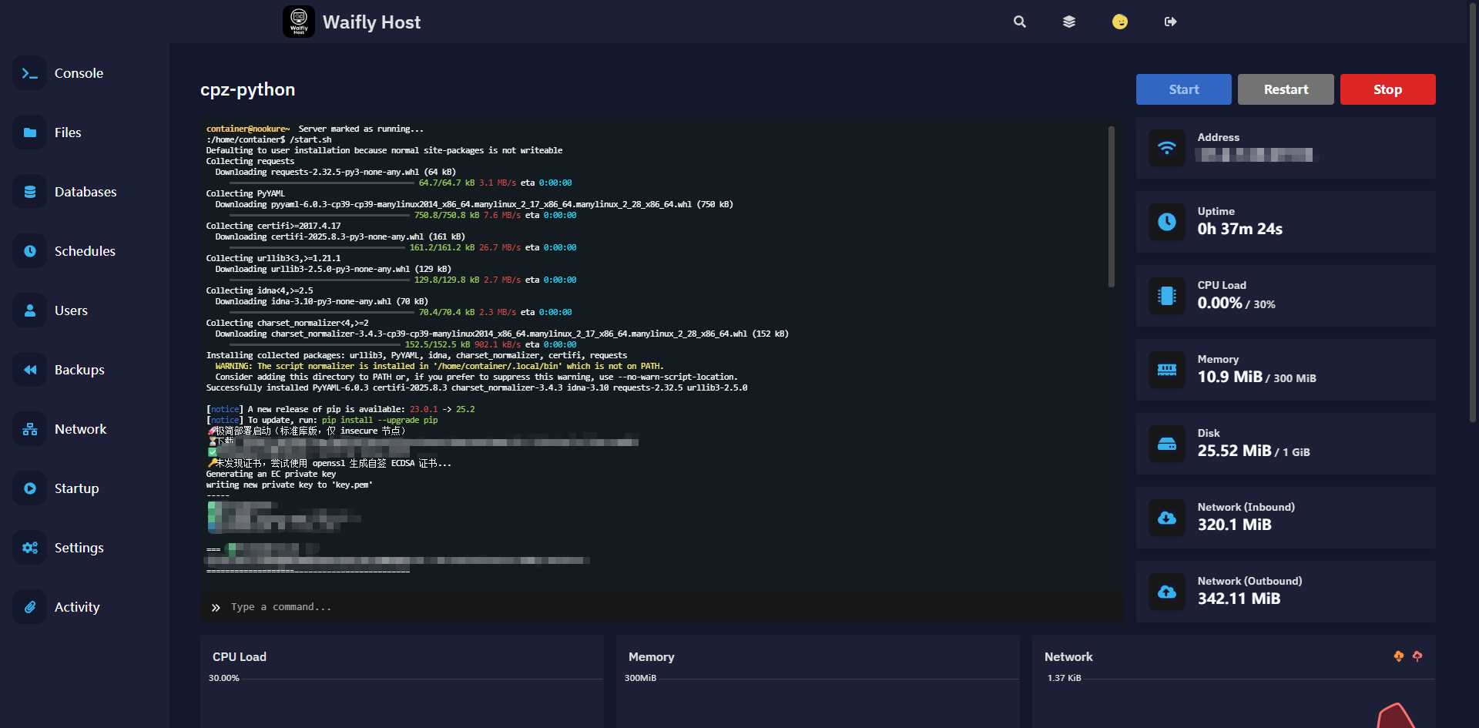Select Network in the sidebar
Viewport: 1479px width, 728px height.
(x=80, y=429)
